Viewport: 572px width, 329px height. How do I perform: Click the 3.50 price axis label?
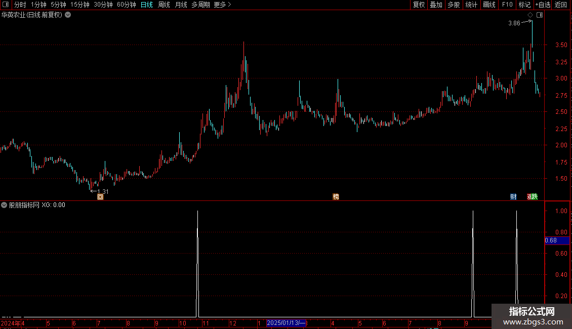tap(561, 45)
